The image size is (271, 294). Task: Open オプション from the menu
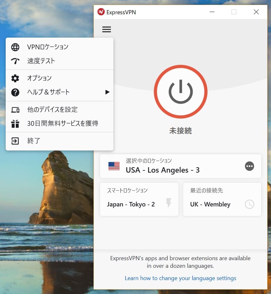(x=60, y=78)
